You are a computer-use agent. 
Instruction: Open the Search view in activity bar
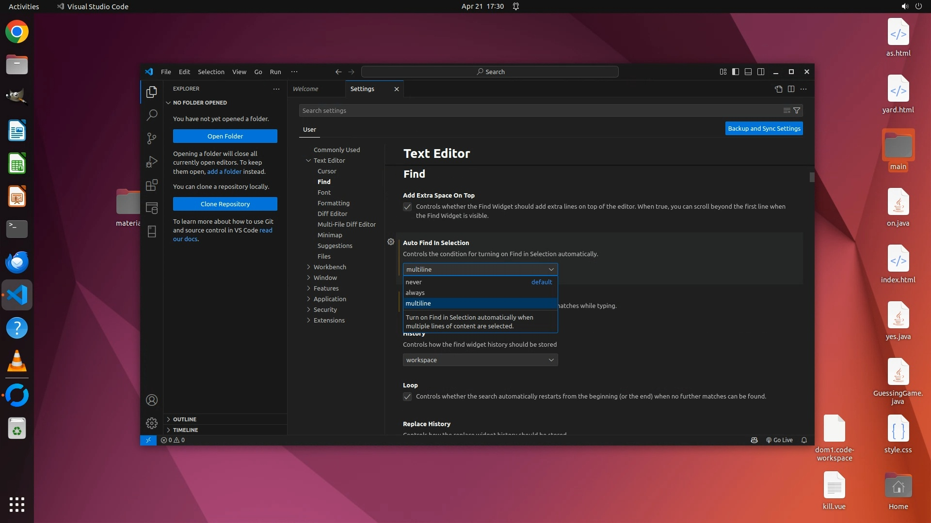click(x=152, y=115)
